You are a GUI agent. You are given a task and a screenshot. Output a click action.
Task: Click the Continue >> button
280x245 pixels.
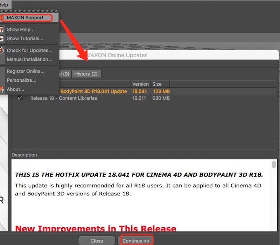point(136,241)
